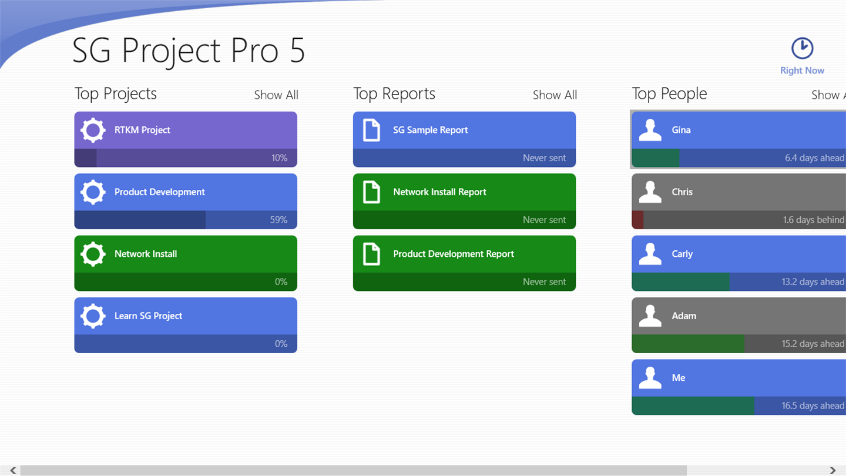This screenshot has height=476, width=846.
Task: Click the document icon on SG Sample Report
Action: click(x=371, y=130)
